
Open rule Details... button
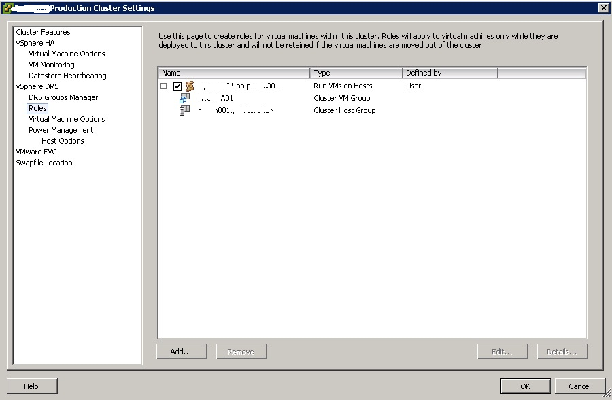coord(562,352)
